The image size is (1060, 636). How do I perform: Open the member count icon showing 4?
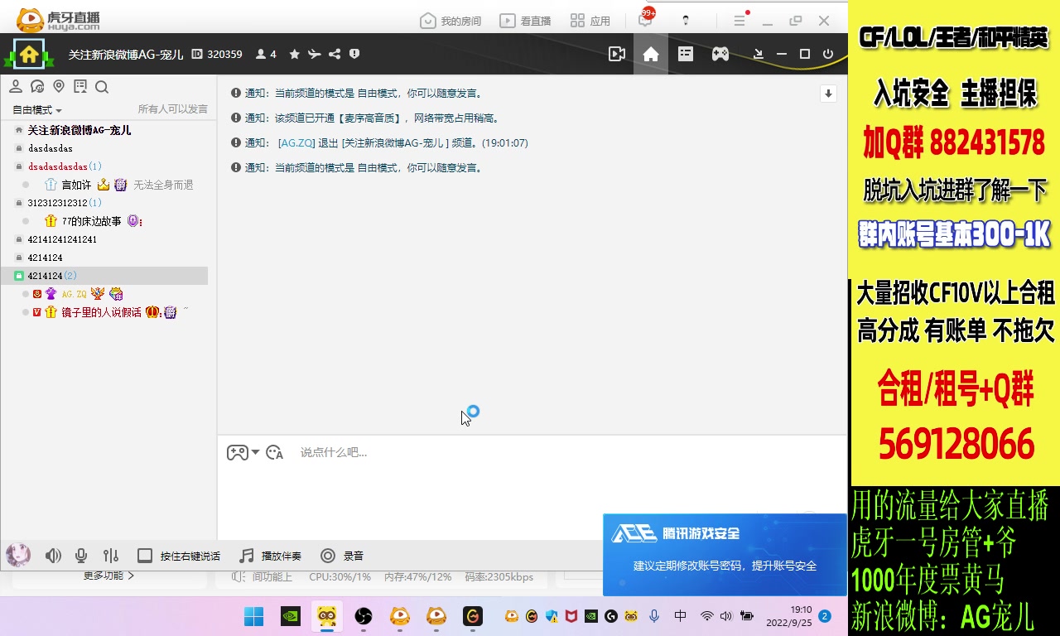point(266,54)
